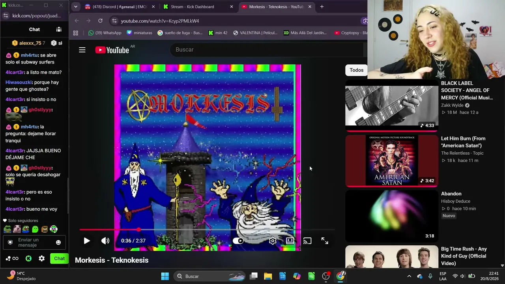Open Kick chat settings gear
This screenshot has width=505, height=284.
click(x=42, y=259)
